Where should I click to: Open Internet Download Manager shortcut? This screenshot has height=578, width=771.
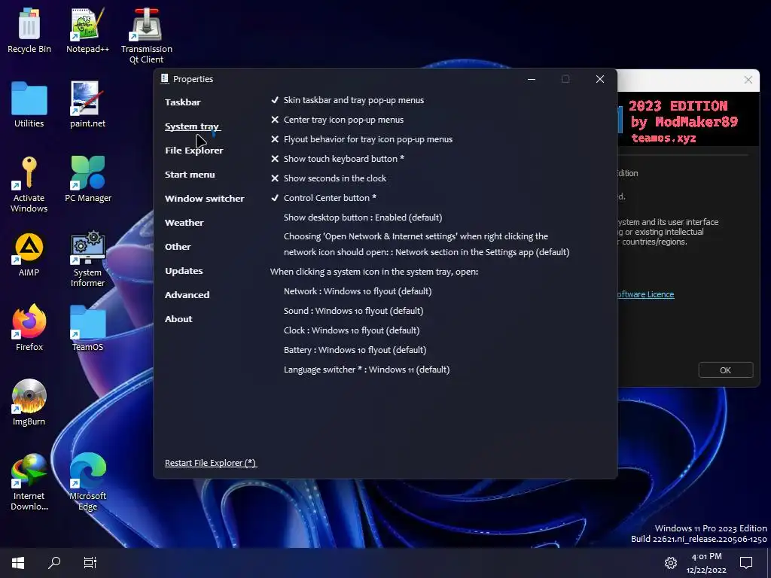tap(29, 482)
